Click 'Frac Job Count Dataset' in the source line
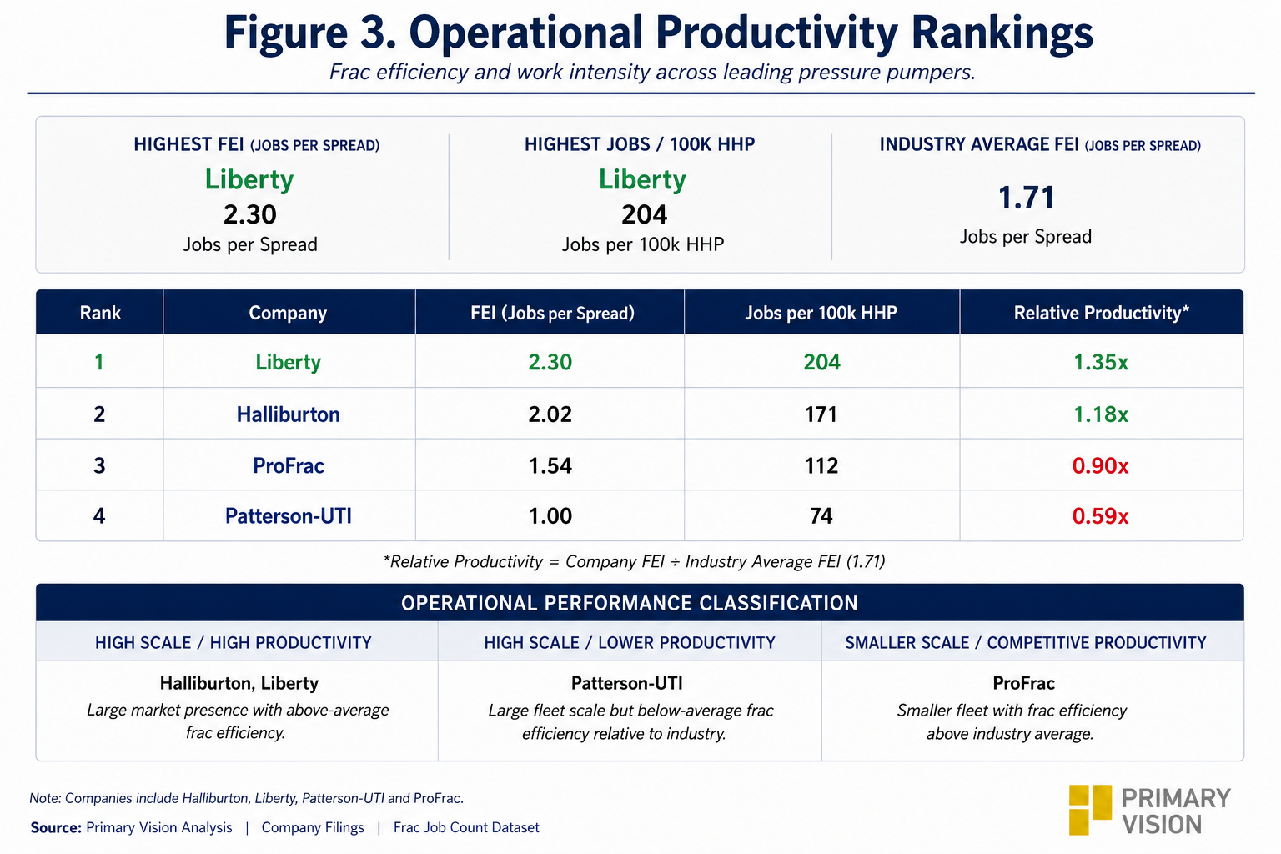The height and width of the screenshot is (854, 1281). point(466,827)
